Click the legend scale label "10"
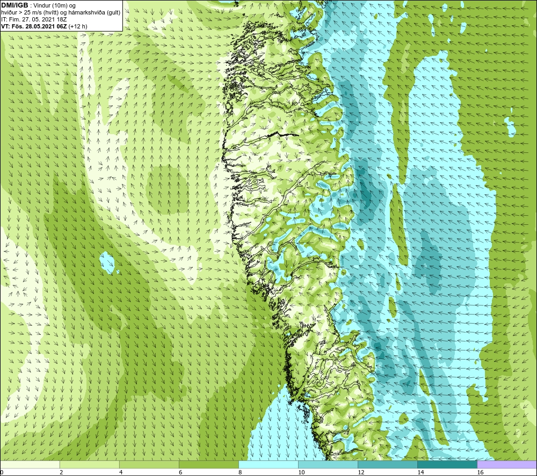 click(301, 473)
